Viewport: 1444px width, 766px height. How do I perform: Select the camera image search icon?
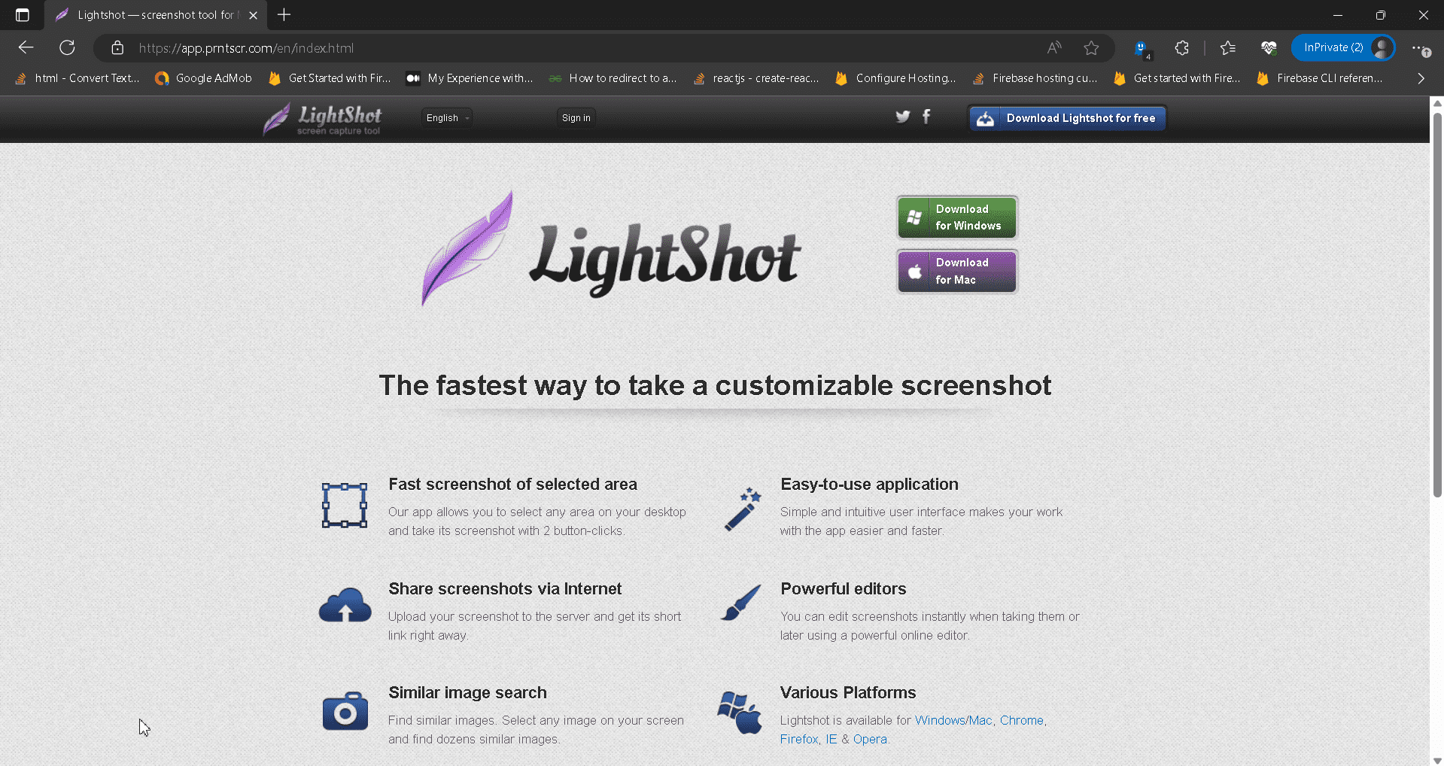point(344,710)
